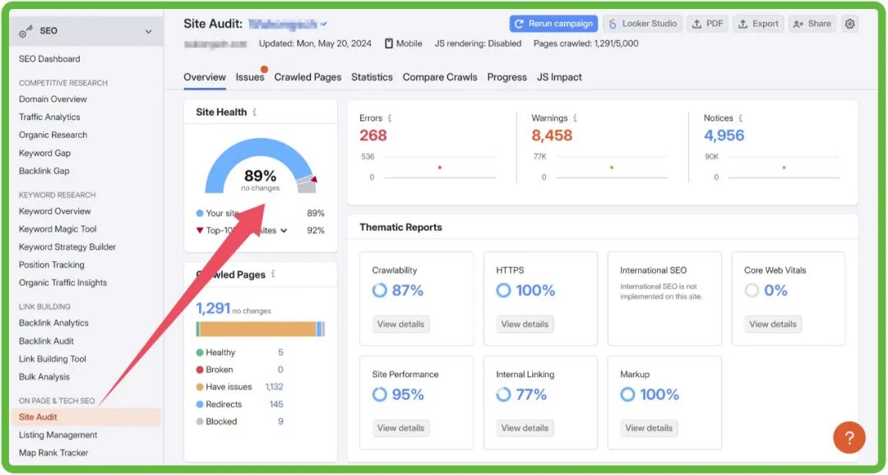The width and height of the screenshot is (888, 475).
Task: Expand the Top-10% sites dropdown chevron
Action: click(x=284, y=231)
